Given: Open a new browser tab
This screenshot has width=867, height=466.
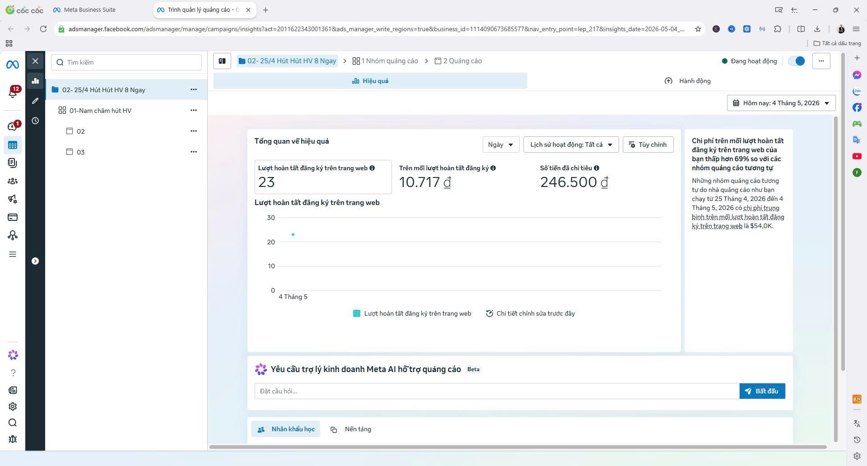Looking at the screenshot, I should pos(266,10).
